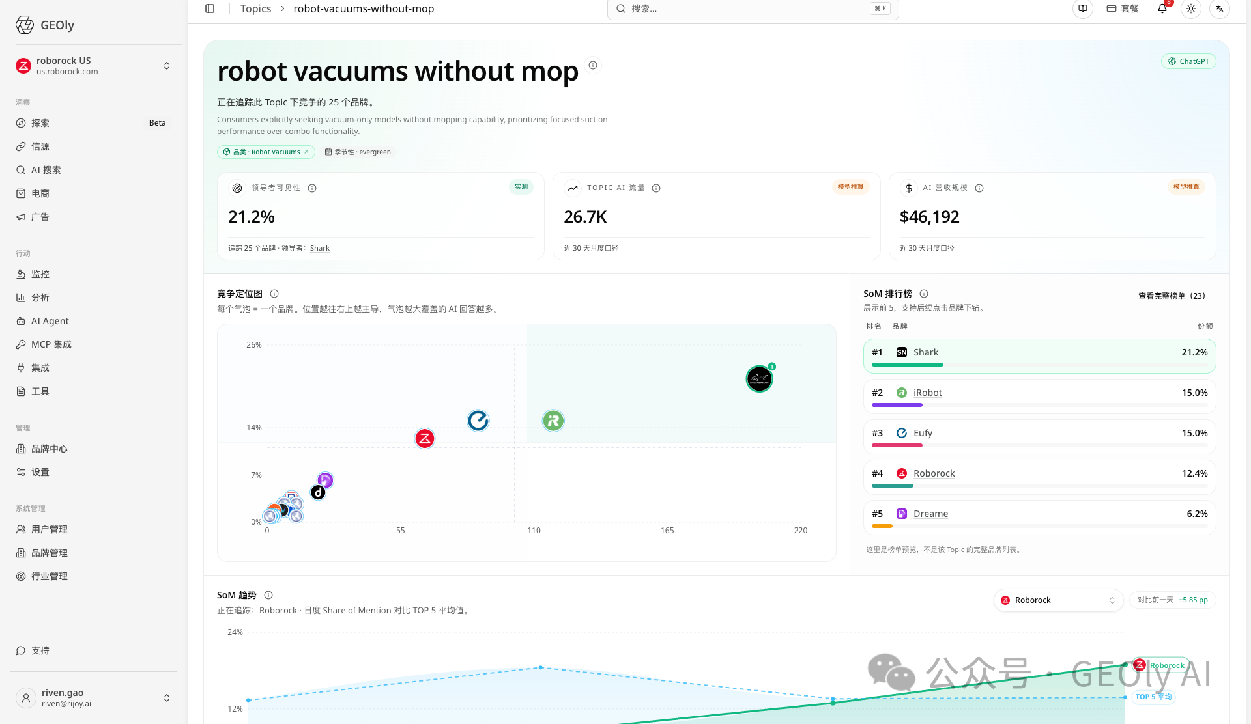Click the search input field
Image resolution: width=1251 pixels, height=724 pixels.
(x=753, y=9)
